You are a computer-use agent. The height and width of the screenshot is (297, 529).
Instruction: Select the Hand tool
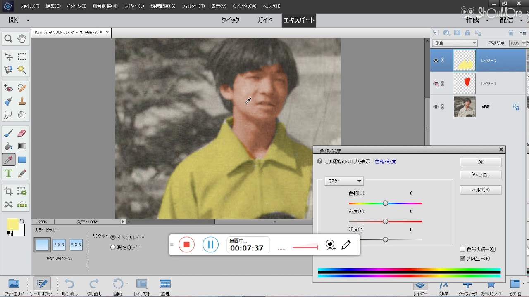click(22, 39)
